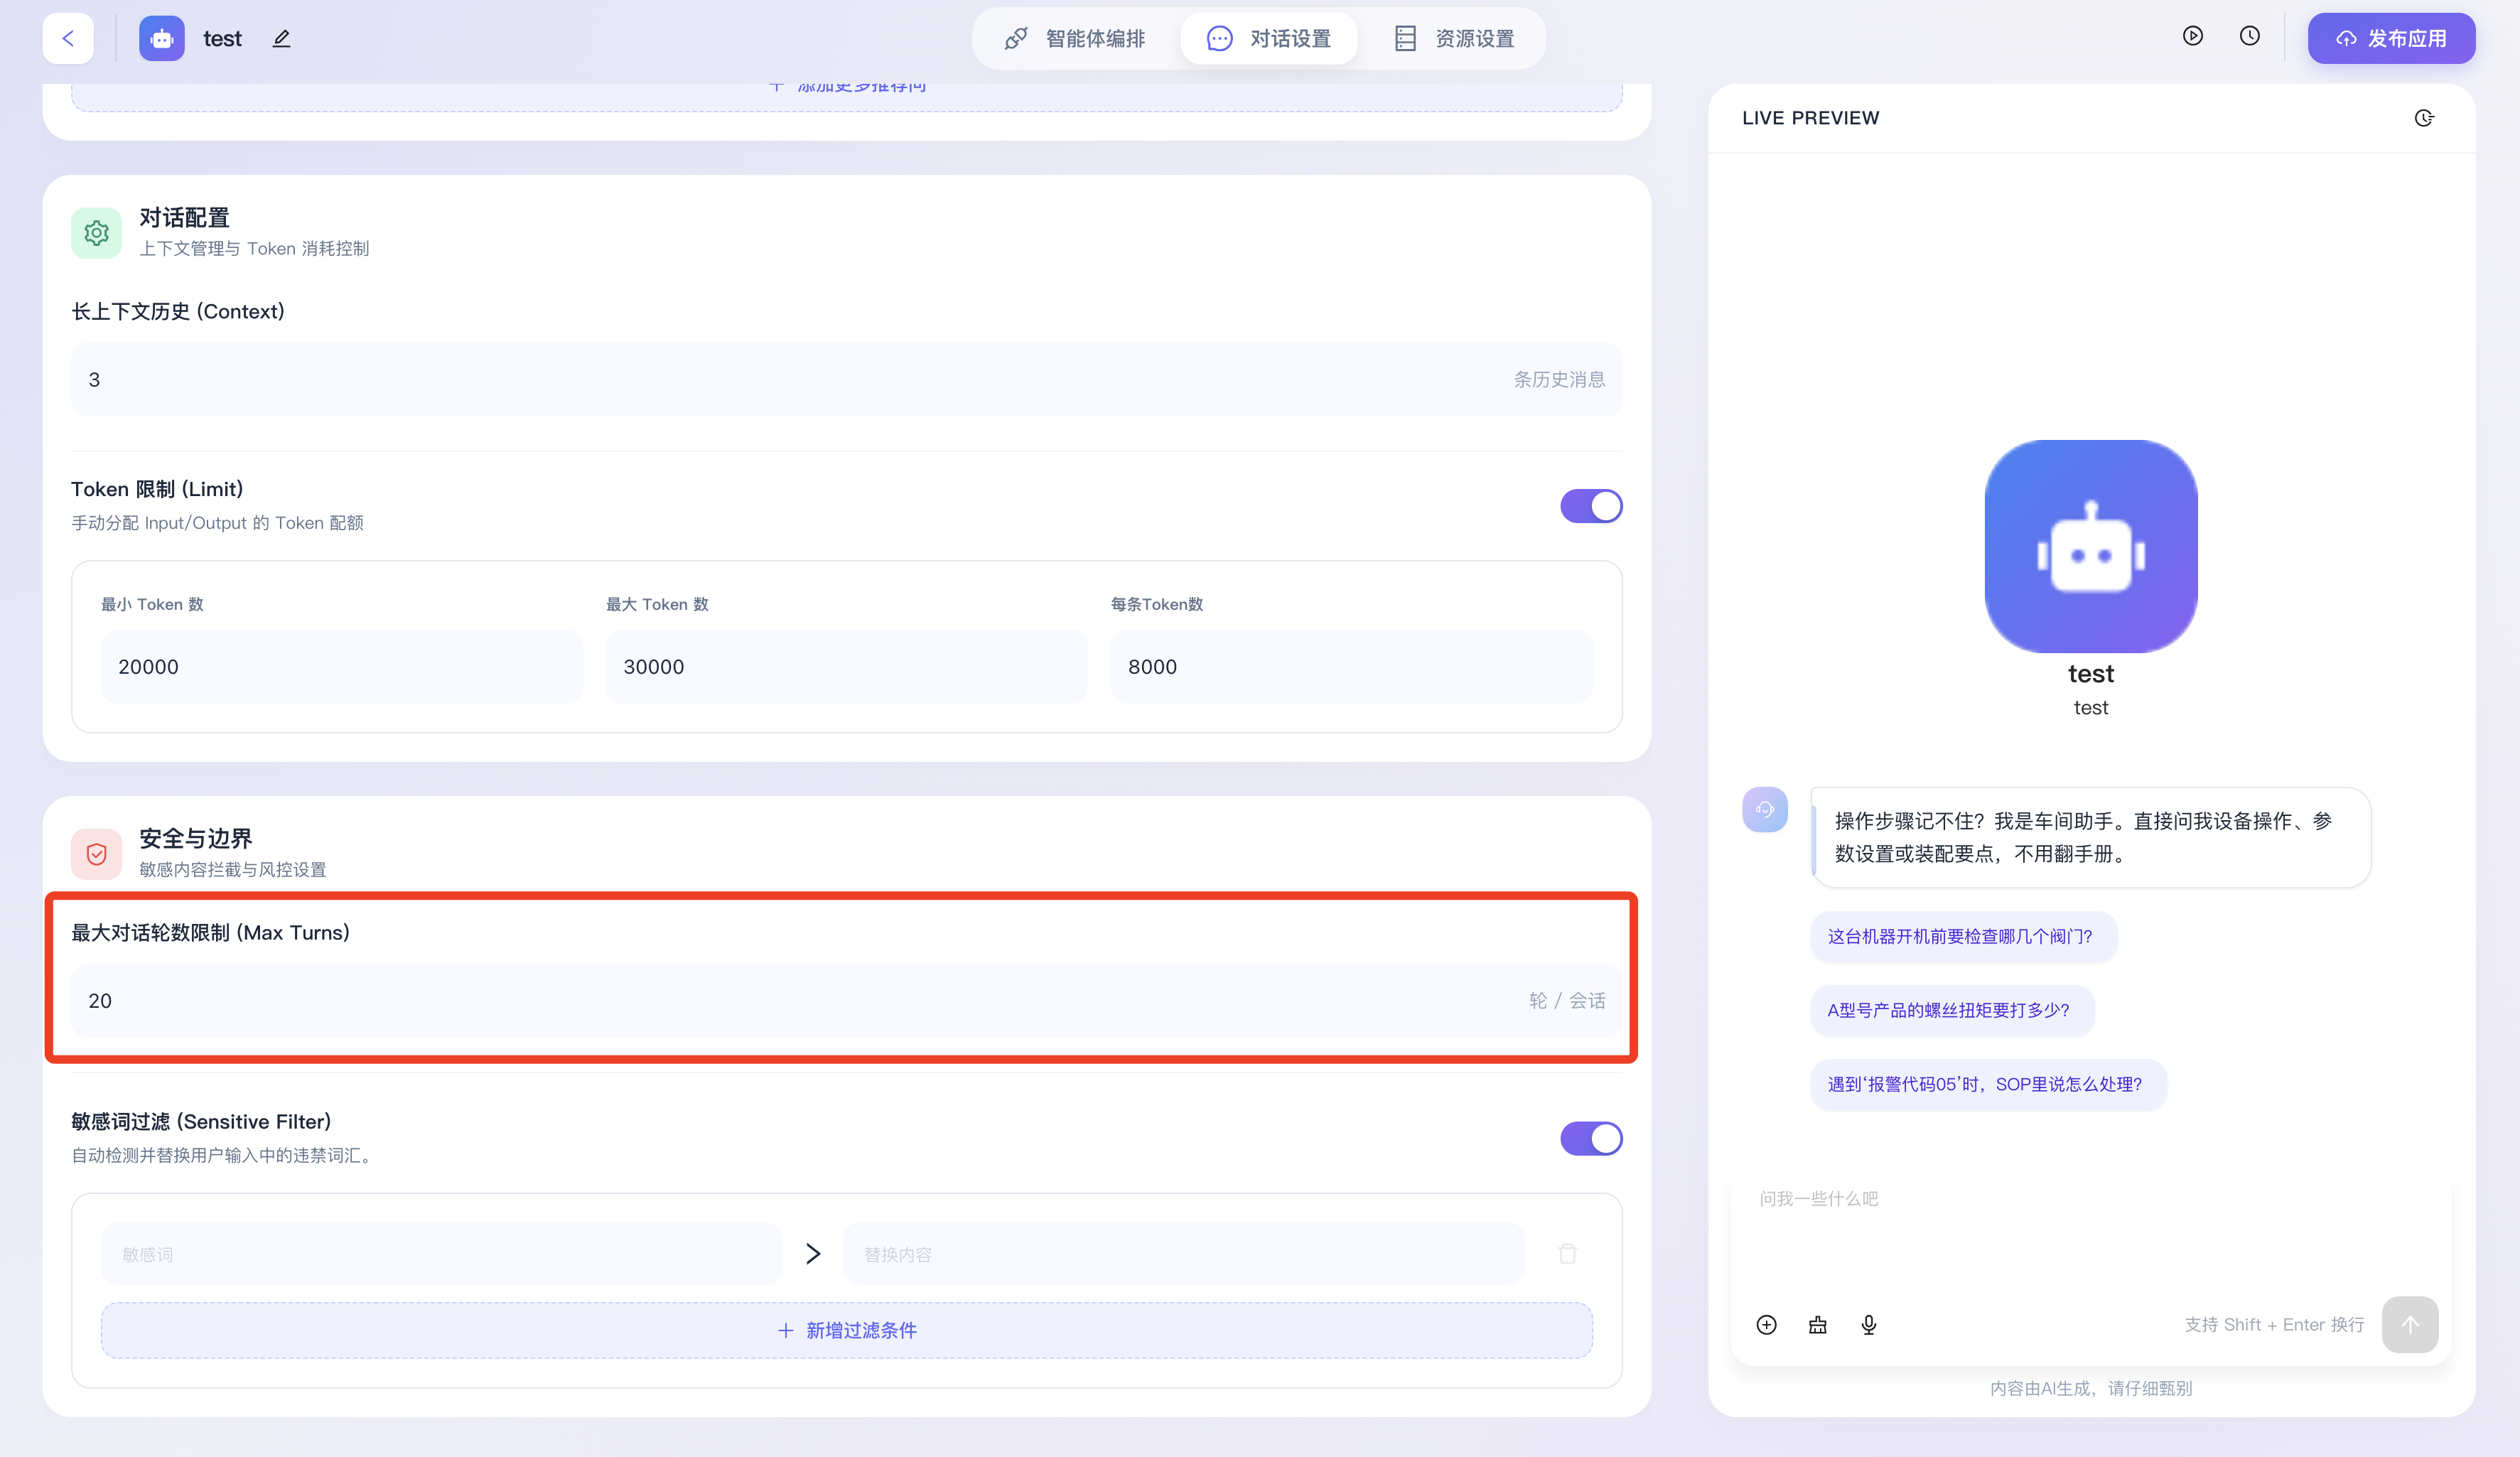
Task: Click the 最大 Token 数 input field
Action: tap(846, 667)
